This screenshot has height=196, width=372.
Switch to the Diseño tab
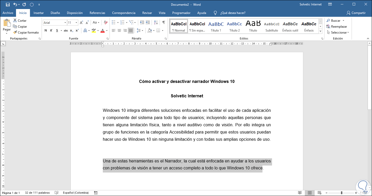pyautogui.click(x=55, y=13)
